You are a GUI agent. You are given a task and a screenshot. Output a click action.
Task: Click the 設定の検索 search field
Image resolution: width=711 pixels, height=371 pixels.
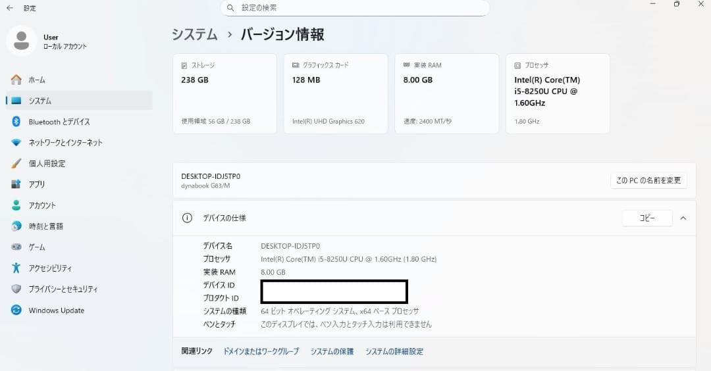[x=355, y=8]
